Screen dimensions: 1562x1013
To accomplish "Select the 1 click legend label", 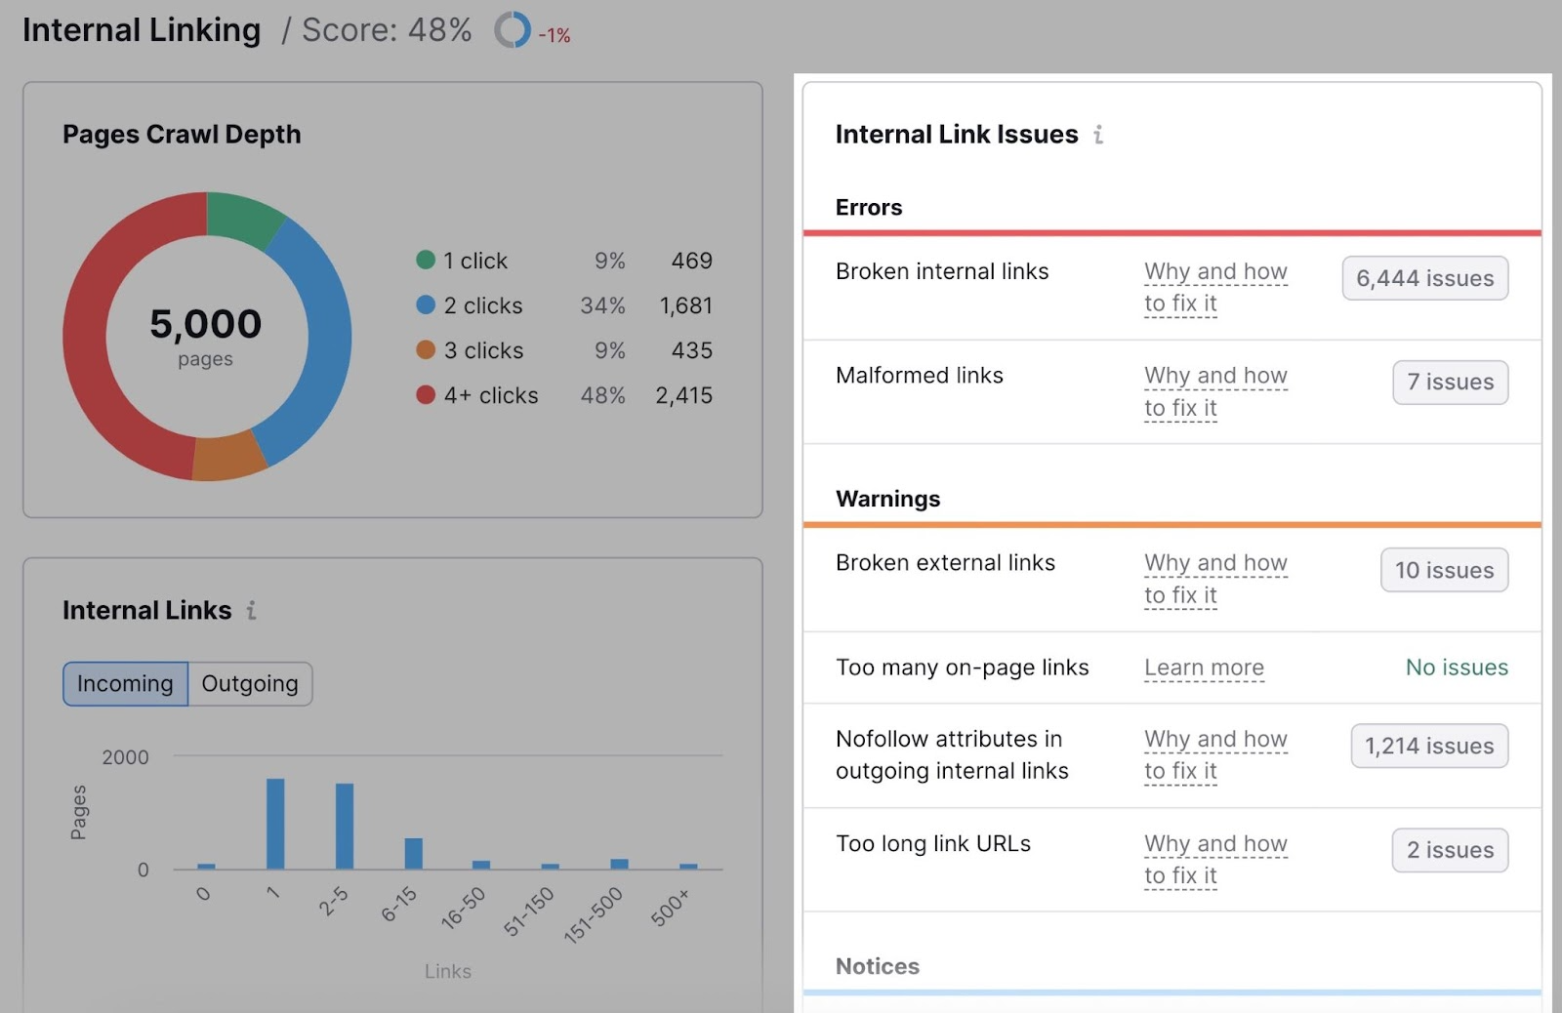I will [475, 261].
